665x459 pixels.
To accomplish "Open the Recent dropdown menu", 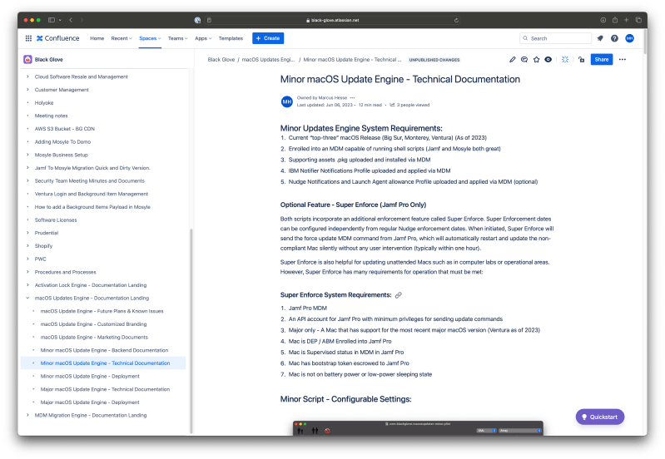I will tap(122, 38).
